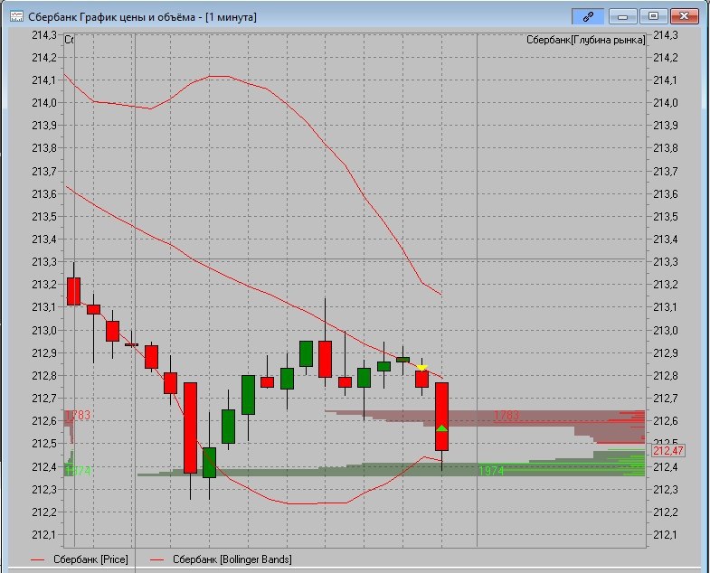Click the last red candle body

pyautogui.click(x=441, y=417)
